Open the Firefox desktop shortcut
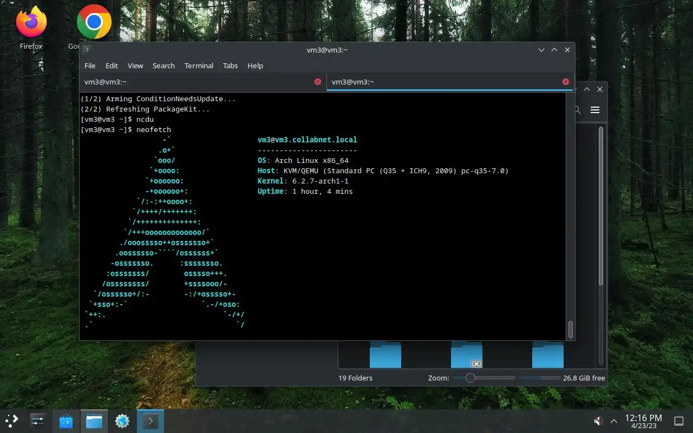The width and height of the screenshot is (693, 433). 31,27
